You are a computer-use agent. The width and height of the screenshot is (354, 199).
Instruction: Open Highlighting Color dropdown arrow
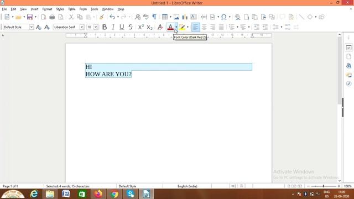[188, 27]
